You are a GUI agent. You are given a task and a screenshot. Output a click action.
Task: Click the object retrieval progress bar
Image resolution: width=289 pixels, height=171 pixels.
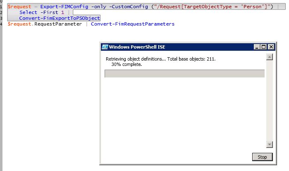[x=185, y=73]
